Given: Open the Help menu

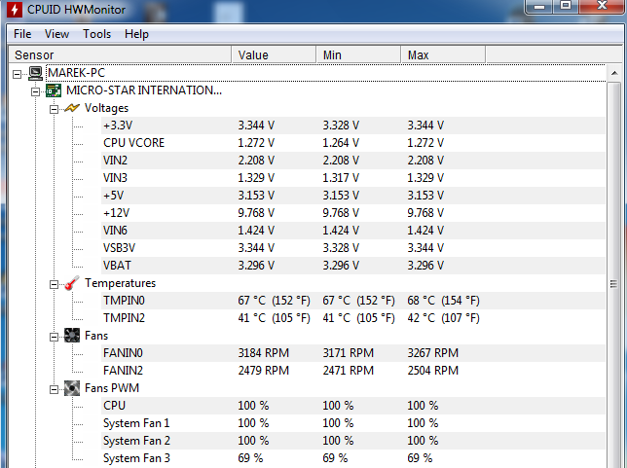Looking at the screenshot, I should point(136,34).
